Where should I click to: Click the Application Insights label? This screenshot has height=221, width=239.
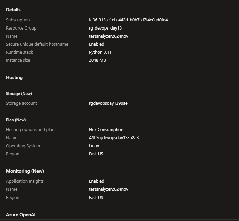25,181
